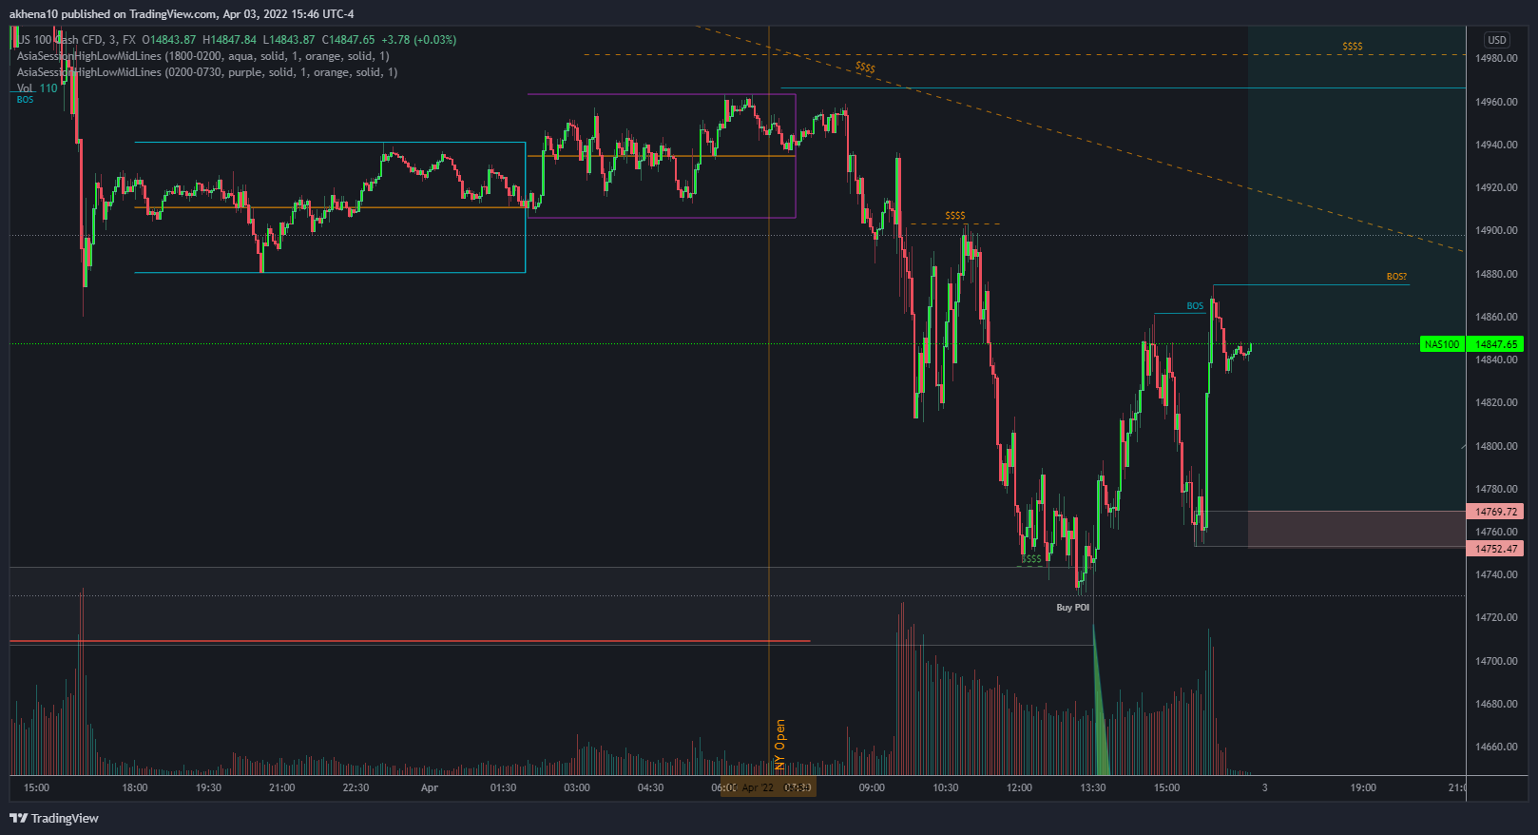
Task: Click the close value C14847.65 in legend
Action: [348, 40]
